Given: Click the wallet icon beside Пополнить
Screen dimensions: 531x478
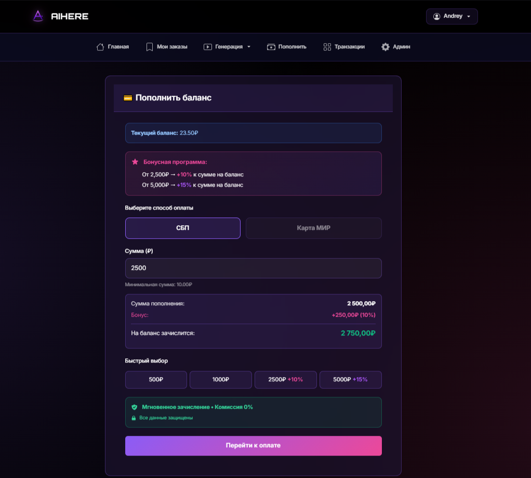Looking at the screenshot, I should (271, 47).
